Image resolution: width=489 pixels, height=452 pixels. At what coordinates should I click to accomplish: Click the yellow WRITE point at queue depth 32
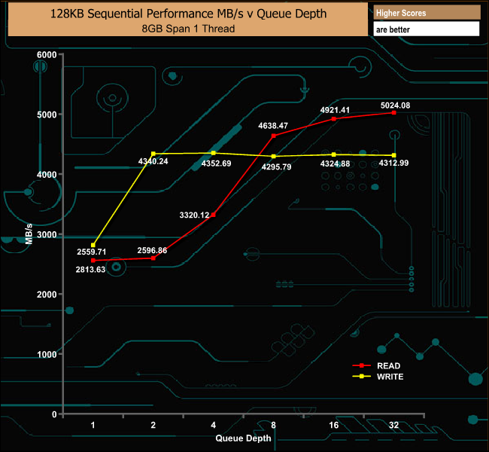pyautogui.click(x=394, y=155)
